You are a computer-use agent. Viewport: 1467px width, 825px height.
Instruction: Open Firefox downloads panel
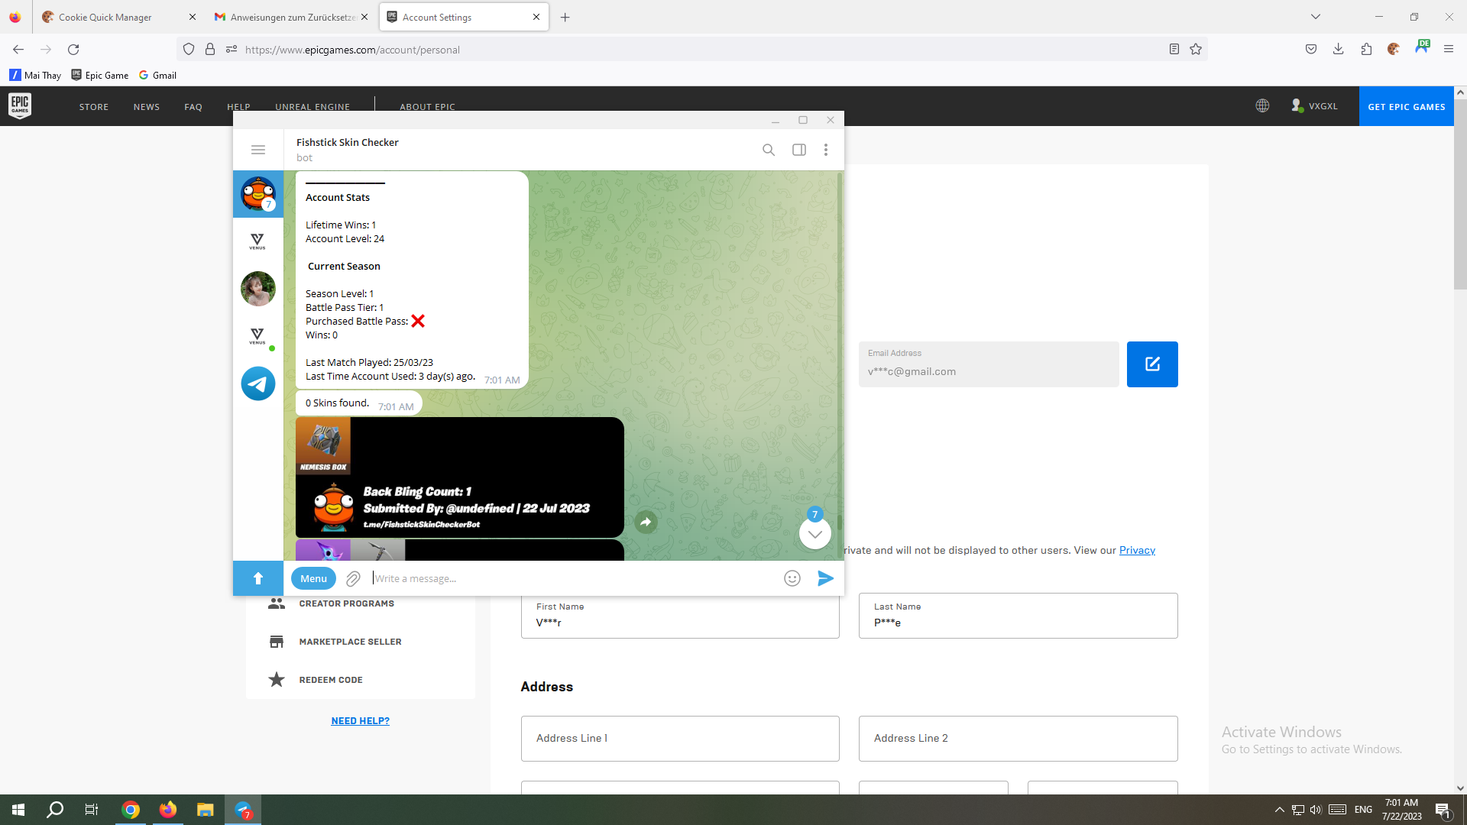pos(1339,50)
